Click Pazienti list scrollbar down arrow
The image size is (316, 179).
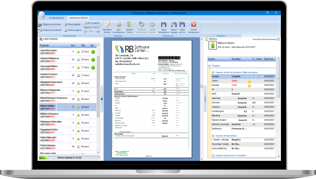click(98, 153)
